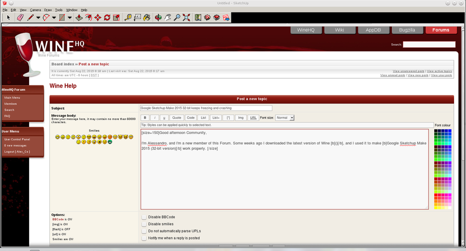Choose the Offset tool
466x251 pixels.
(x=88, y=18)
